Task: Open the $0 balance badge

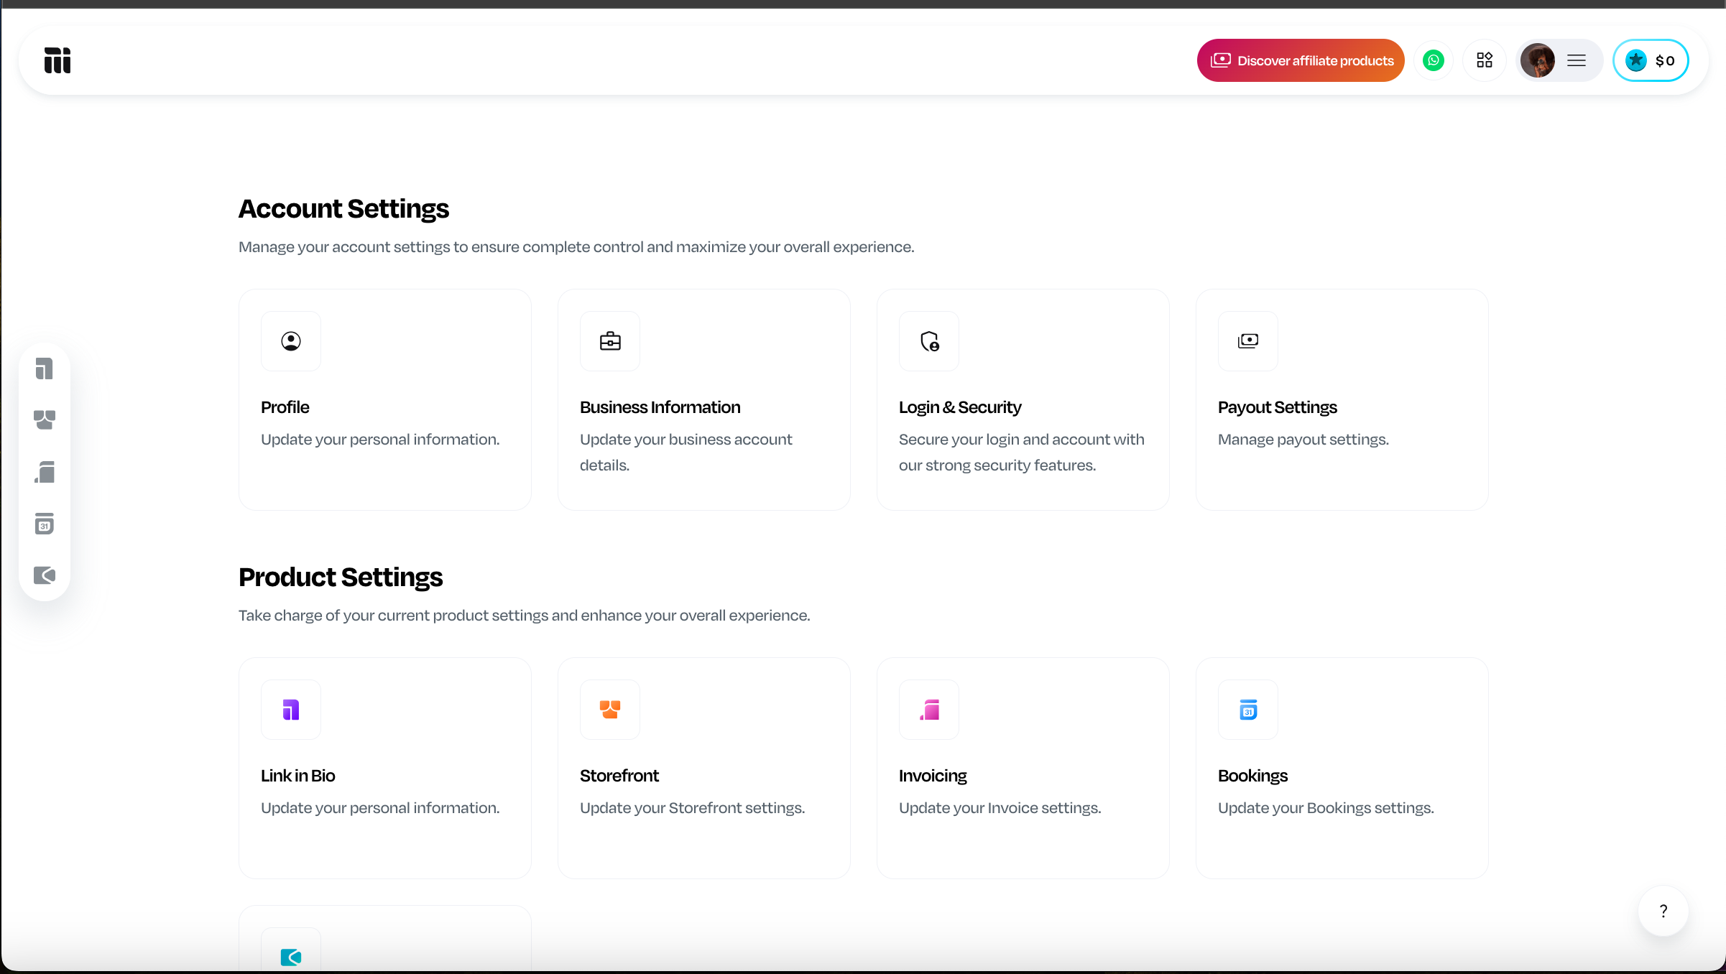Action: 1651,60
